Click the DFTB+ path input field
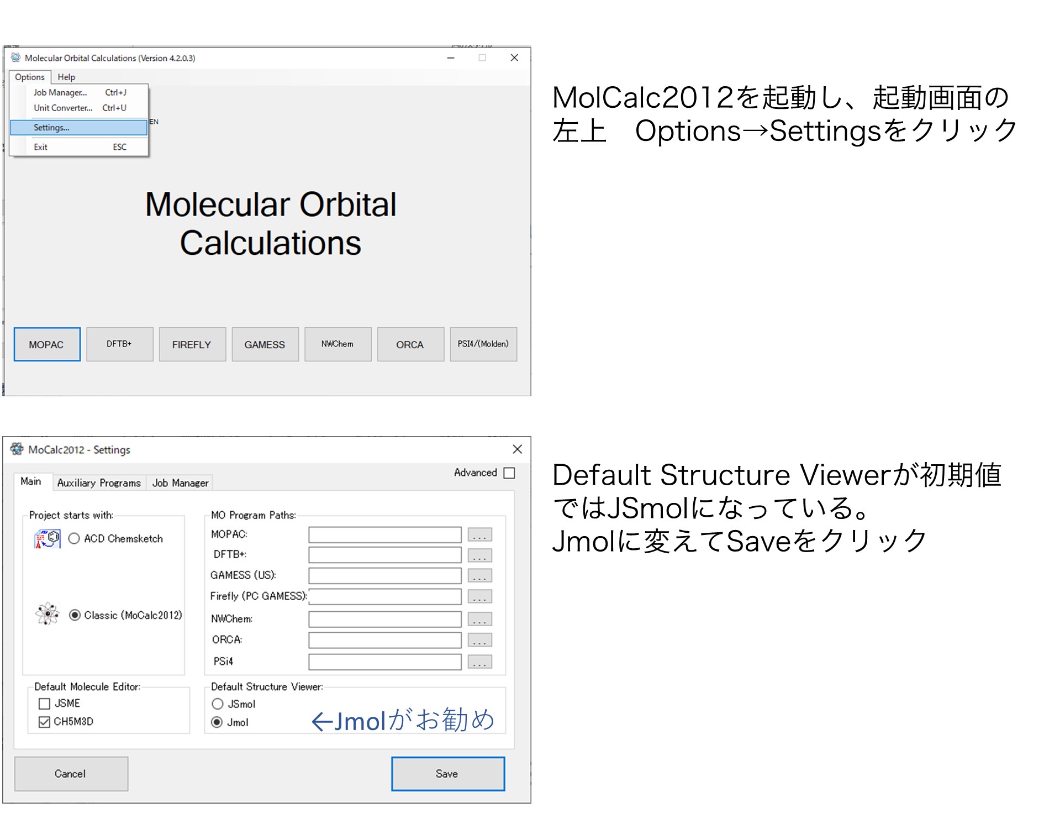The height and width of the screenshot is (829, 1044). click(x=385, y=555)
